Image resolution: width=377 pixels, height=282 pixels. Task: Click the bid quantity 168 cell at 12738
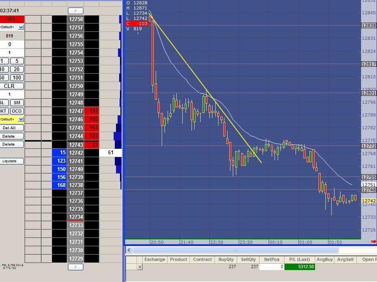point(59,185)
